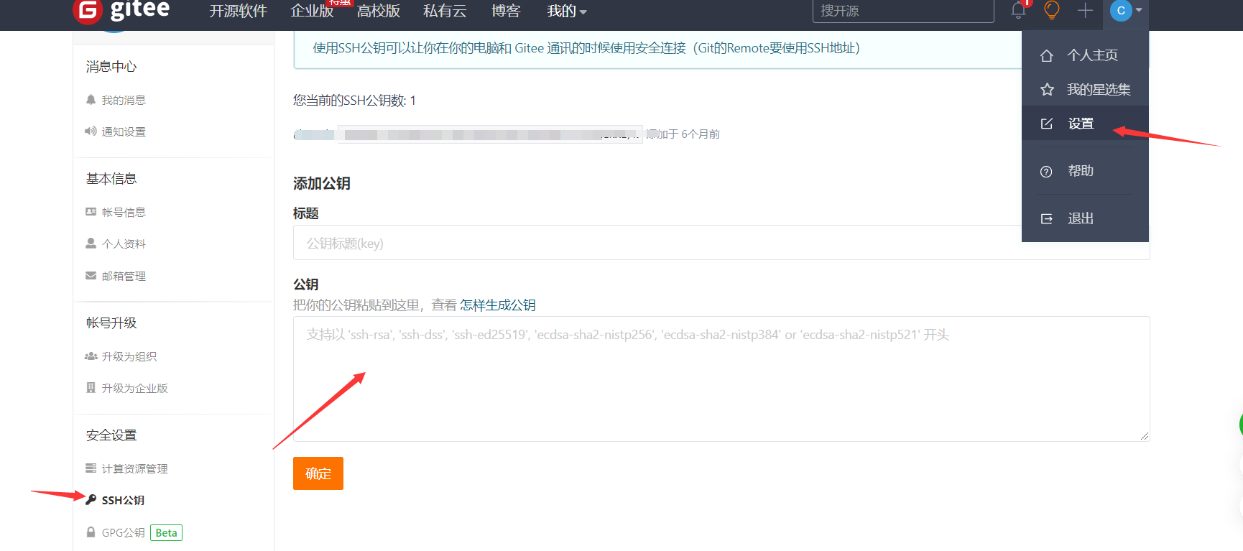Open the notifications bell icon
1243x551 pixels.
[x=1018, y=10]
